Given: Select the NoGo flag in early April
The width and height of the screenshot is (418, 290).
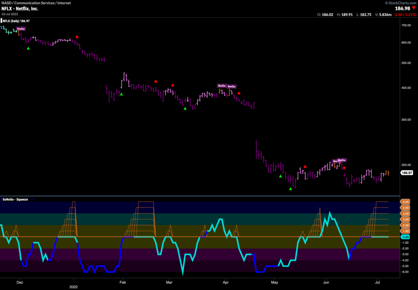Looking at the screenshot, I should 232,87.
